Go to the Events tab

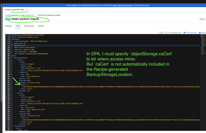point(41,26)
